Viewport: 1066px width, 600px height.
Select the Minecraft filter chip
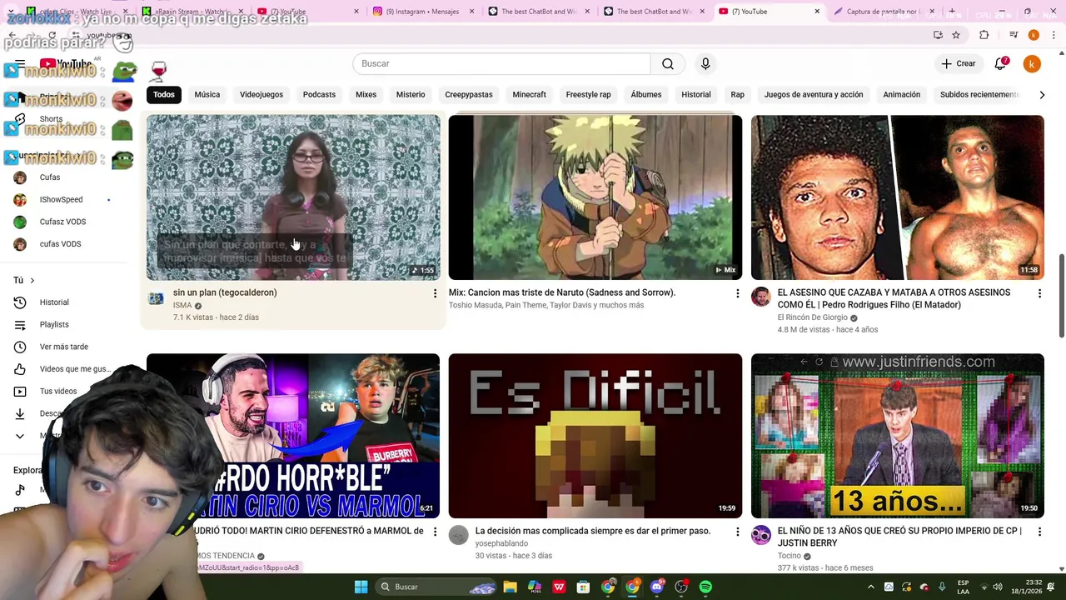pyautogui.click(x=530, y=95)
